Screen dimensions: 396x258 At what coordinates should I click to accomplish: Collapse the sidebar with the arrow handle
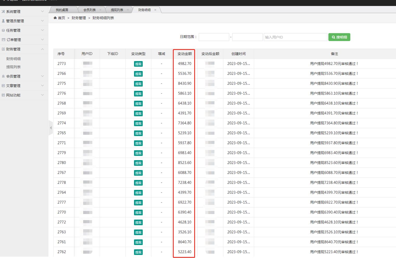pyautogui.click(x=51, y=128)
